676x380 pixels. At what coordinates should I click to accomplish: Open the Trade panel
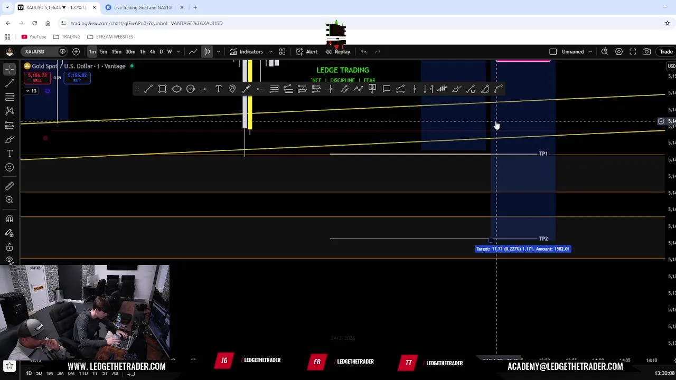(x=665, y=52)
